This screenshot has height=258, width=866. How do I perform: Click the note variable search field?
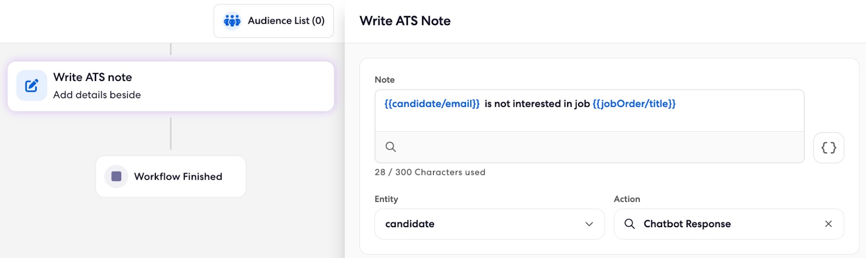(589, 147)
